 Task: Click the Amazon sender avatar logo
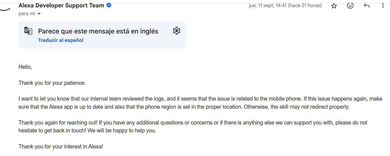(x=5, y=9)
